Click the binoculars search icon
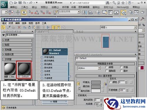This screenshot has width=147, height=110. [x=108, y=3]
